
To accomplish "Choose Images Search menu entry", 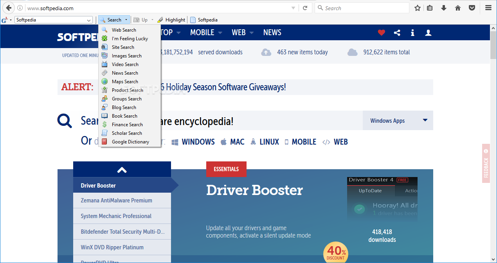I will [130, 56].
